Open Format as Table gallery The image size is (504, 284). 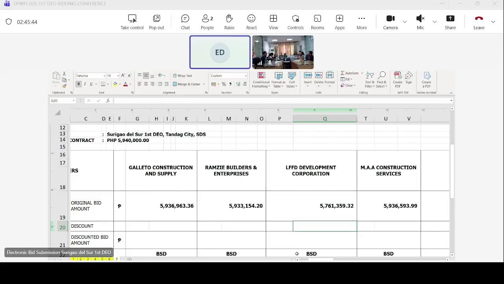click(278, 80)
